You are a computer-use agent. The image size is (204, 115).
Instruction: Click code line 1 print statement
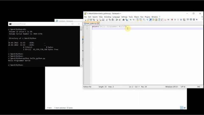pos(109,27)
